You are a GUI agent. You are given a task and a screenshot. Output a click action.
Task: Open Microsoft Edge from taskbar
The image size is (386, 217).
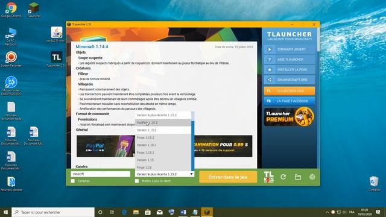(124, 212)
